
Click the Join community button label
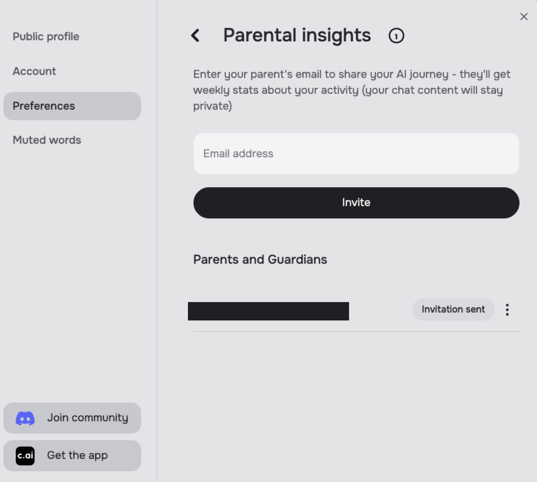click(88, 418)
